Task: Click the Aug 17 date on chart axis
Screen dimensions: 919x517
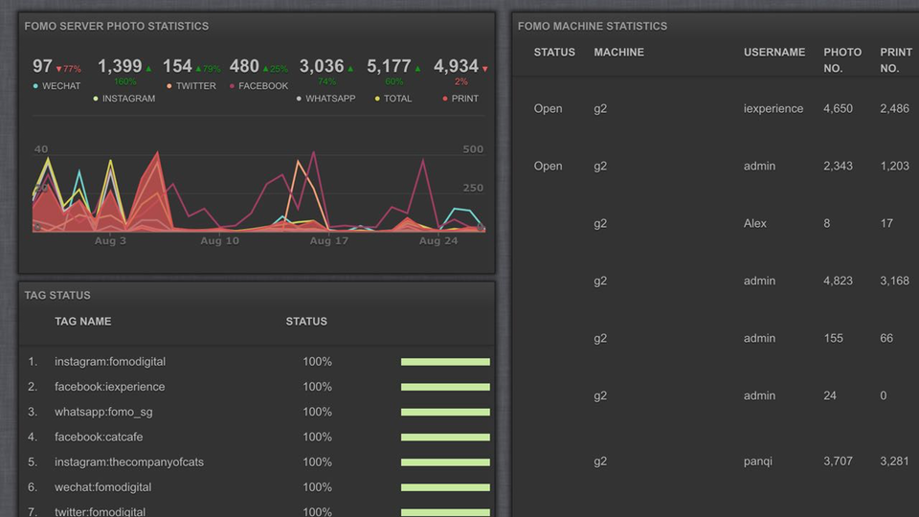Action: point(328,241)
